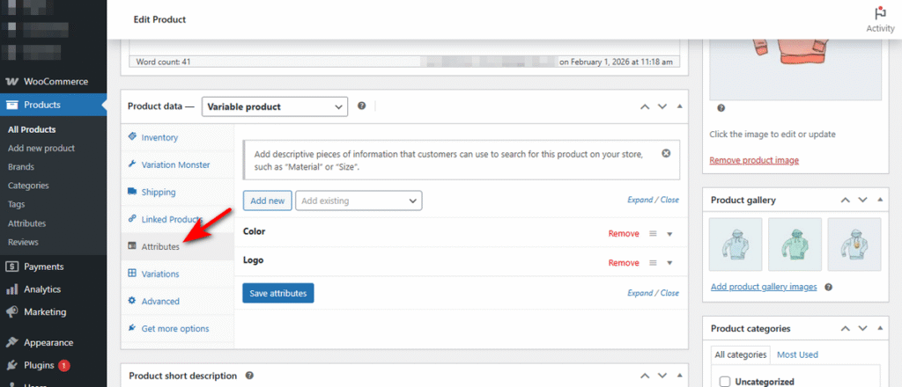The height and width of the screenshot is (387, 902).
Task: Click the Add new attribute button
Action: (x=268, y=201)
